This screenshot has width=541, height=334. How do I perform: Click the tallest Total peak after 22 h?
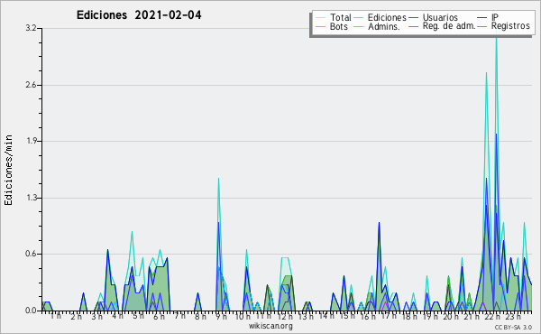(x=496, y=39)
